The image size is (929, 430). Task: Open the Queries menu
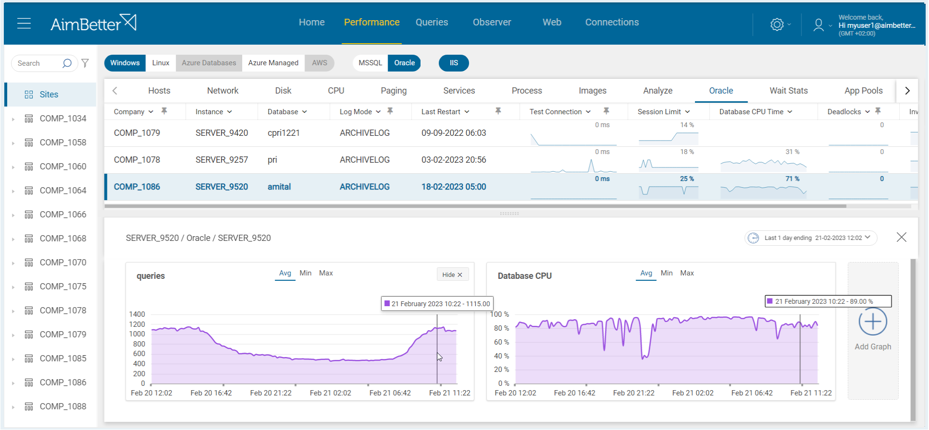[x=432, y=22]
